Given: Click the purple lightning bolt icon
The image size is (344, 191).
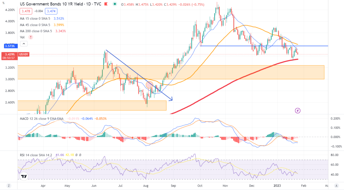Looking at the screenshot, I should (x=297, y=110).
